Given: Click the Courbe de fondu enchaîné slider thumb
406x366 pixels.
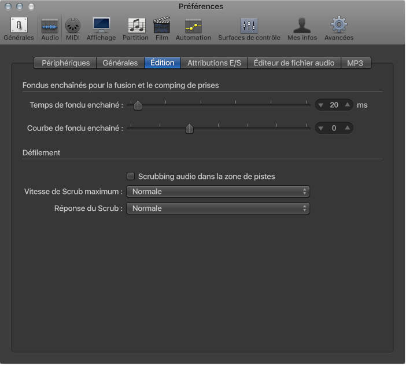Looking at the screenshot, I should click(x=189, y=129).
